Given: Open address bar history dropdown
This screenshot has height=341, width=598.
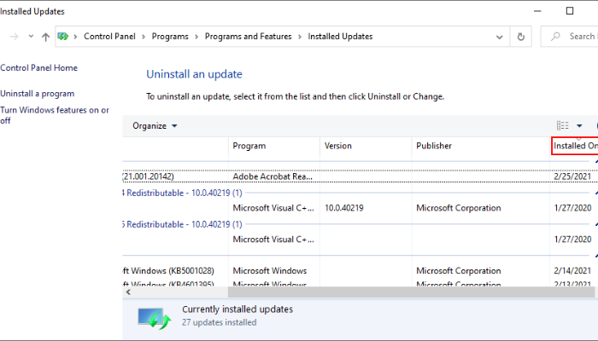Looking at the screenshot, I should [x=499, y=37].
